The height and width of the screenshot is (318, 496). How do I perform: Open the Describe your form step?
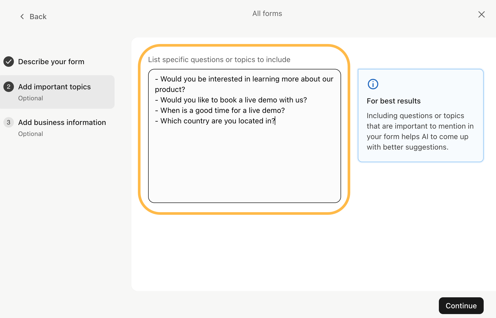pos(51,62)
